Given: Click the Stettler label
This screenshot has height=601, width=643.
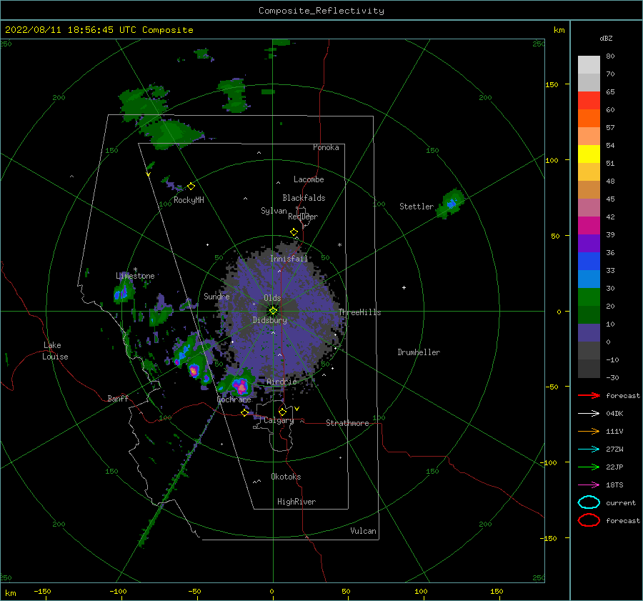Looking at the screenshot, I should [x=417, y=207].
